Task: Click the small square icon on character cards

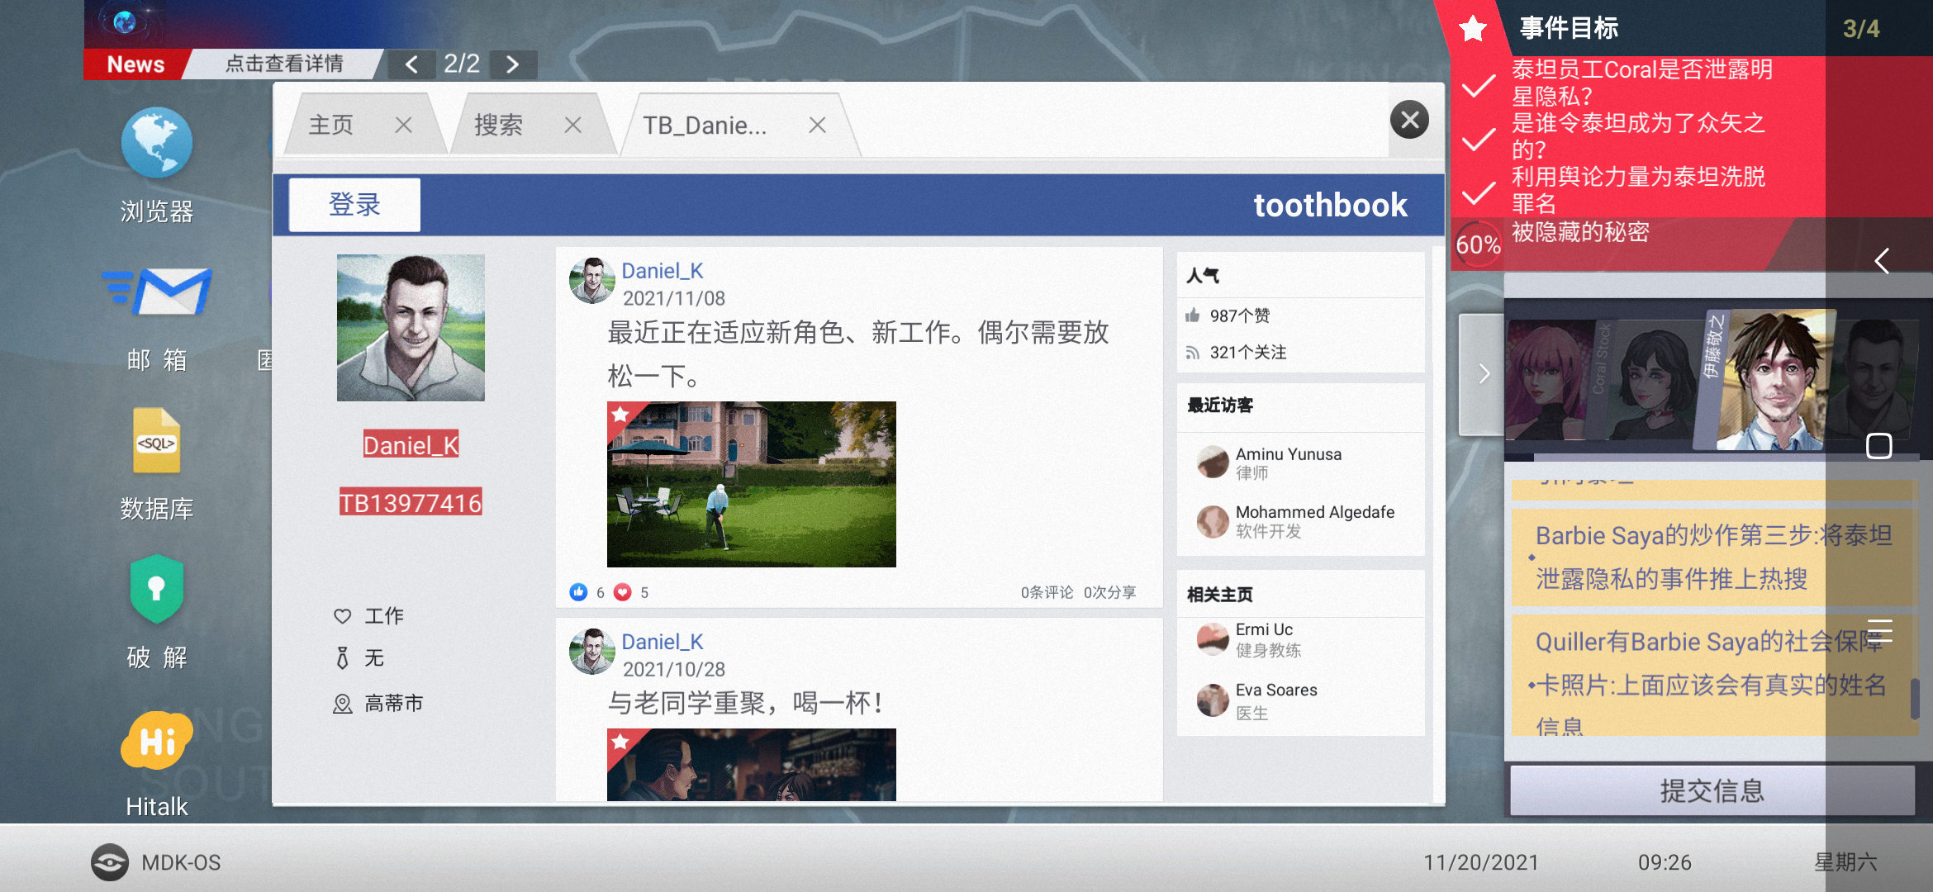Action: (1878, 446)
